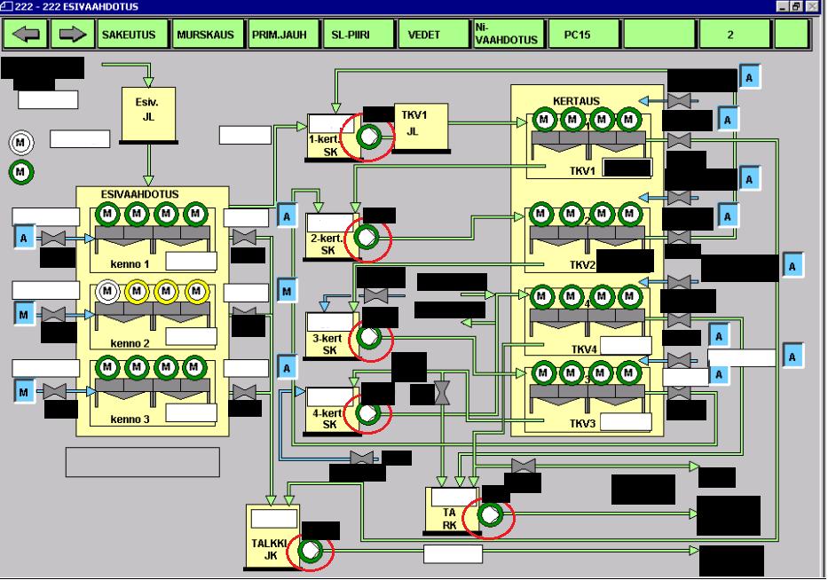Screen dimensions: 828x580
Task: Click second yellow motor in kenno 2
Action: 166,291
